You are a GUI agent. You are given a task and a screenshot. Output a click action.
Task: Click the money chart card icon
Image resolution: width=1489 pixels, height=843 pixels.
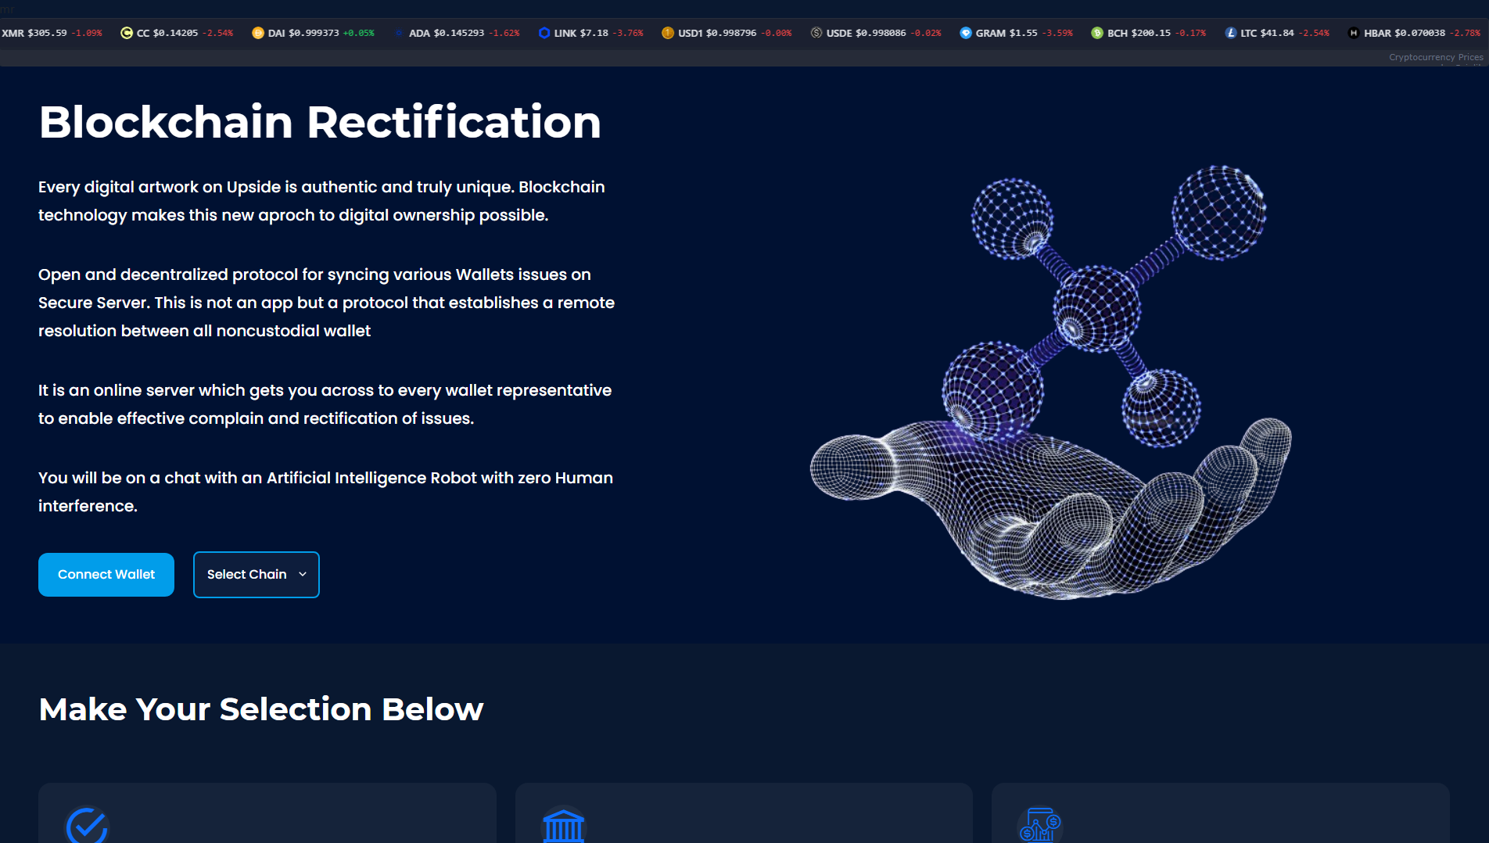click(1040, 825)
